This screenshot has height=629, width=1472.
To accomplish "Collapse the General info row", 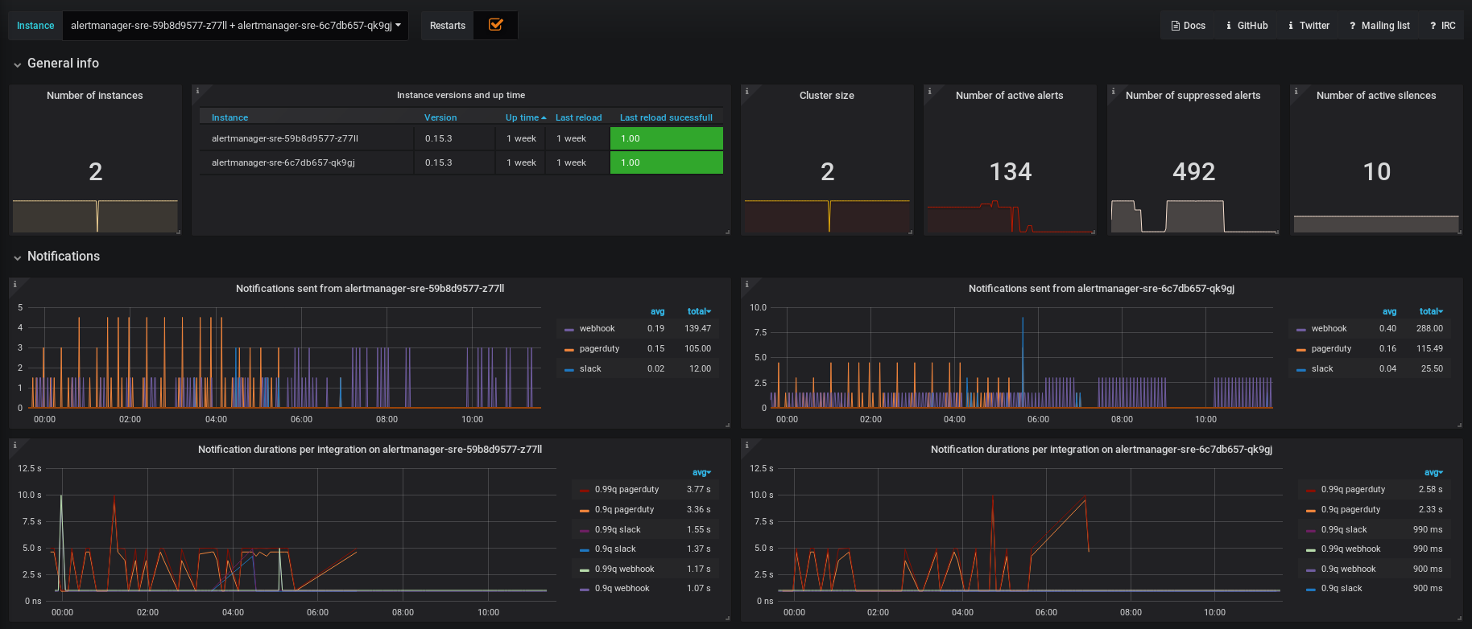I will 63,63.
